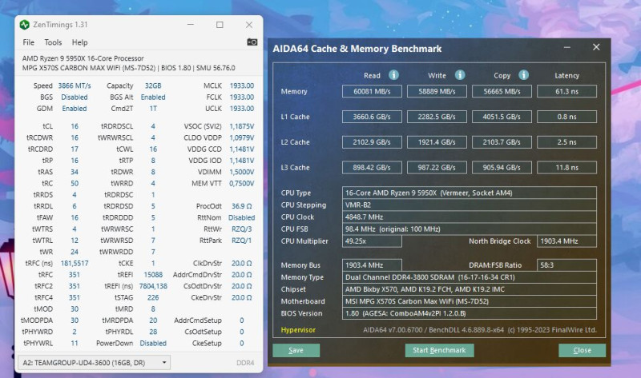
Task: Click the Copy column info icon
Action: (x=524, y=75)
